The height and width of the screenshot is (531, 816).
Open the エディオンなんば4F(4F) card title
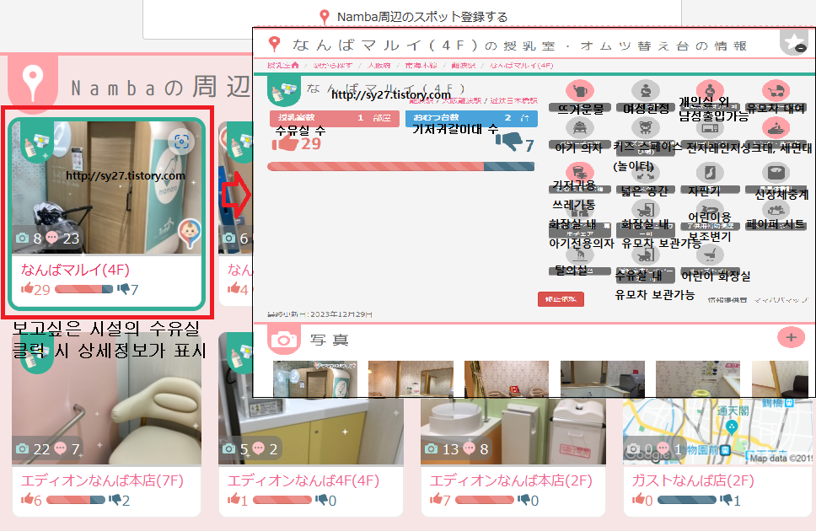(303, 480)
